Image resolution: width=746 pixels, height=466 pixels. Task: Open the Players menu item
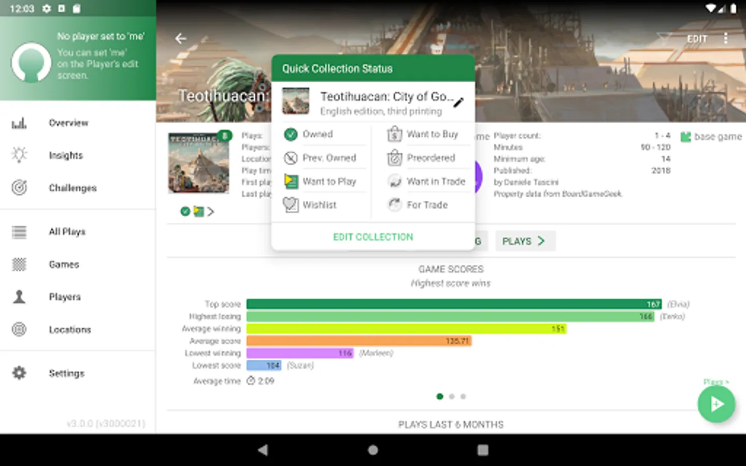coord(78,297)
